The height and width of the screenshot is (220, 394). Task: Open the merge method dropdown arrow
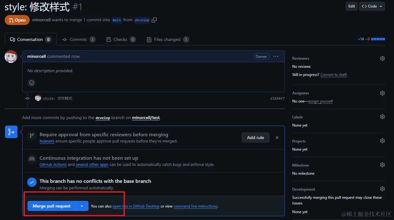pyautogui.click(x=82, y=206)
